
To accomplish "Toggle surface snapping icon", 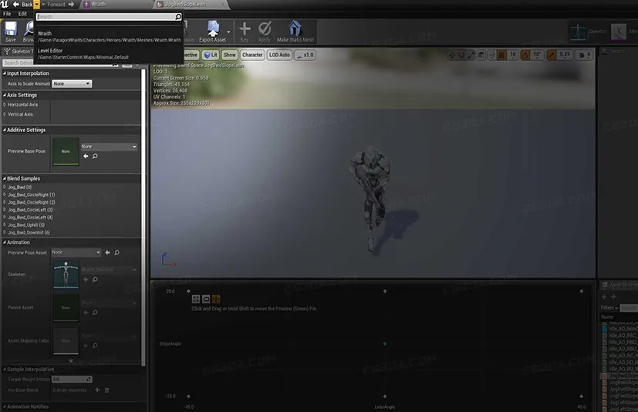I will click(492, 55).
